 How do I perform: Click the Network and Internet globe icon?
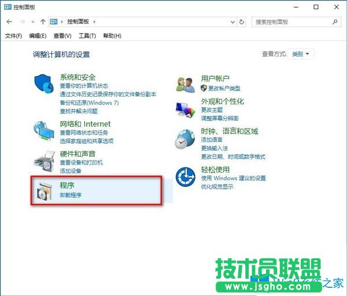[x=45, y=131]
